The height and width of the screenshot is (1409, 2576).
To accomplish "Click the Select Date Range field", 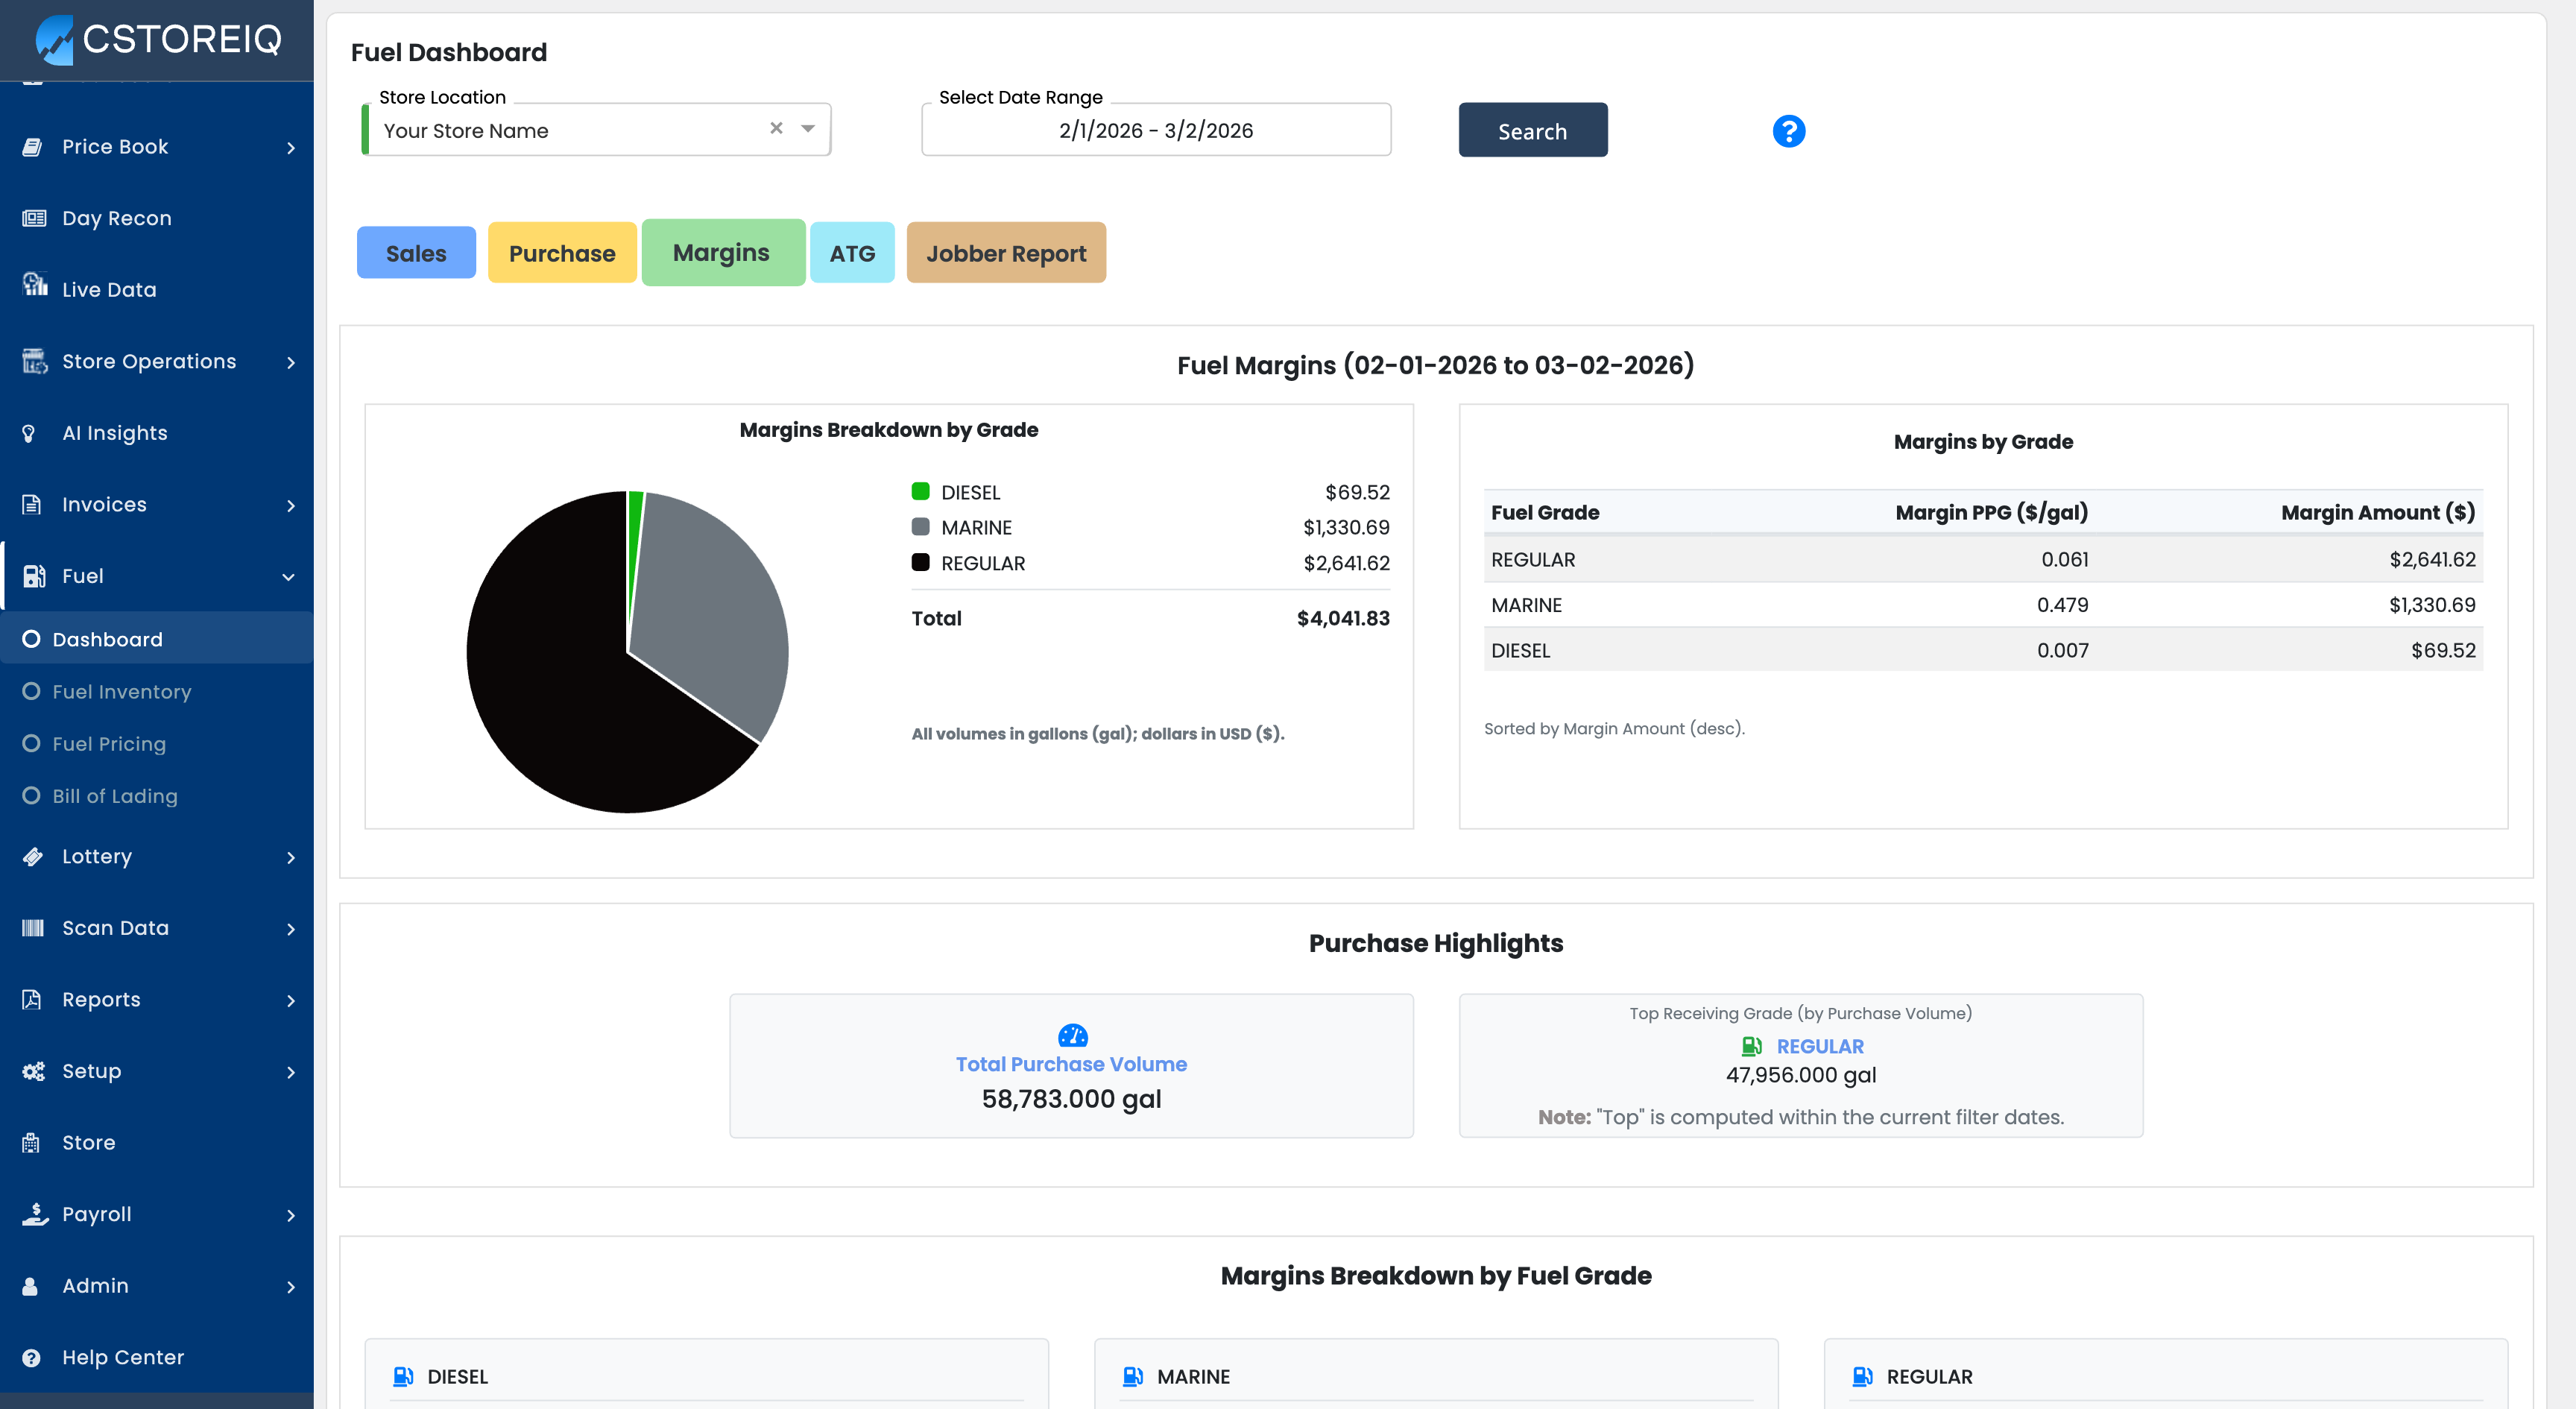I will (x=1155, y=130).
